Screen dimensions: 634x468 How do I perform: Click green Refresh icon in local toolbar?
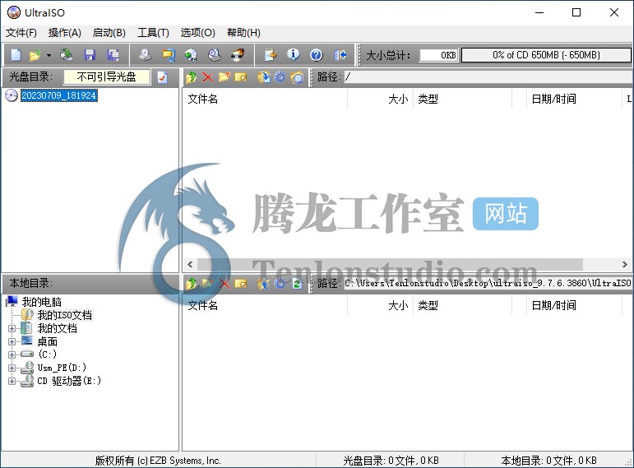click(297, 284)
